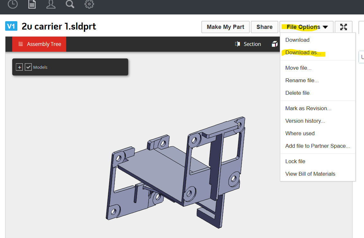Viewport: 364px width, 238px height.
Task: Choose Mark as Revision... entry
Action: [318, 109]
